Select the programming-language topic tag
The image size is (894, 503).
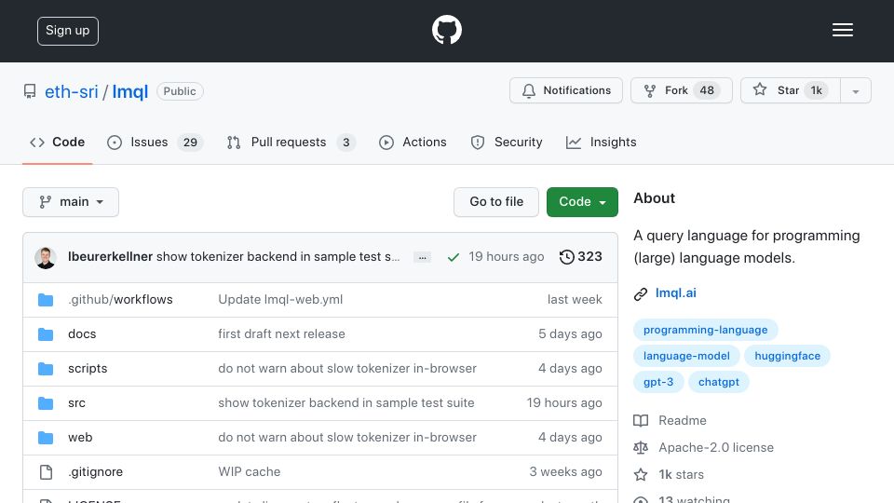[705, 330]
